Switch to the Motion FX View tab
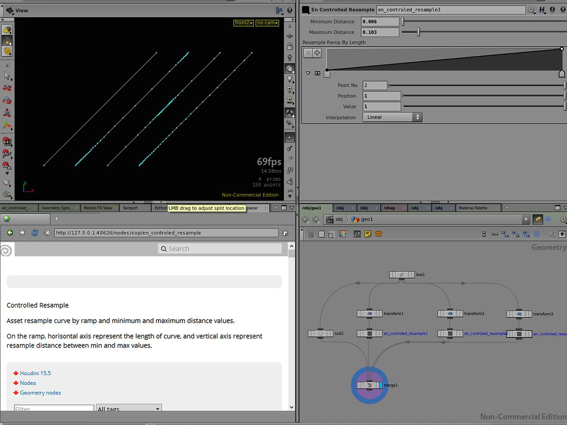 [98, 208]
